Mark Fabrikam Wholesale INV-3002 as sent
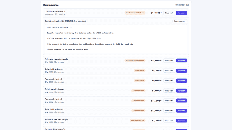Viewport: 232px width, 130px height. pos(181,91)
